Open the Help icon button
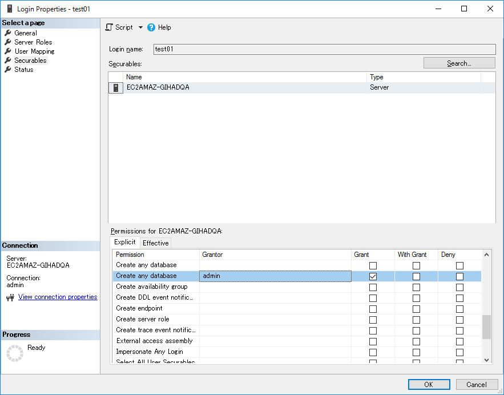Viewport: 504px width, 395px height. [x=151, y=27]
